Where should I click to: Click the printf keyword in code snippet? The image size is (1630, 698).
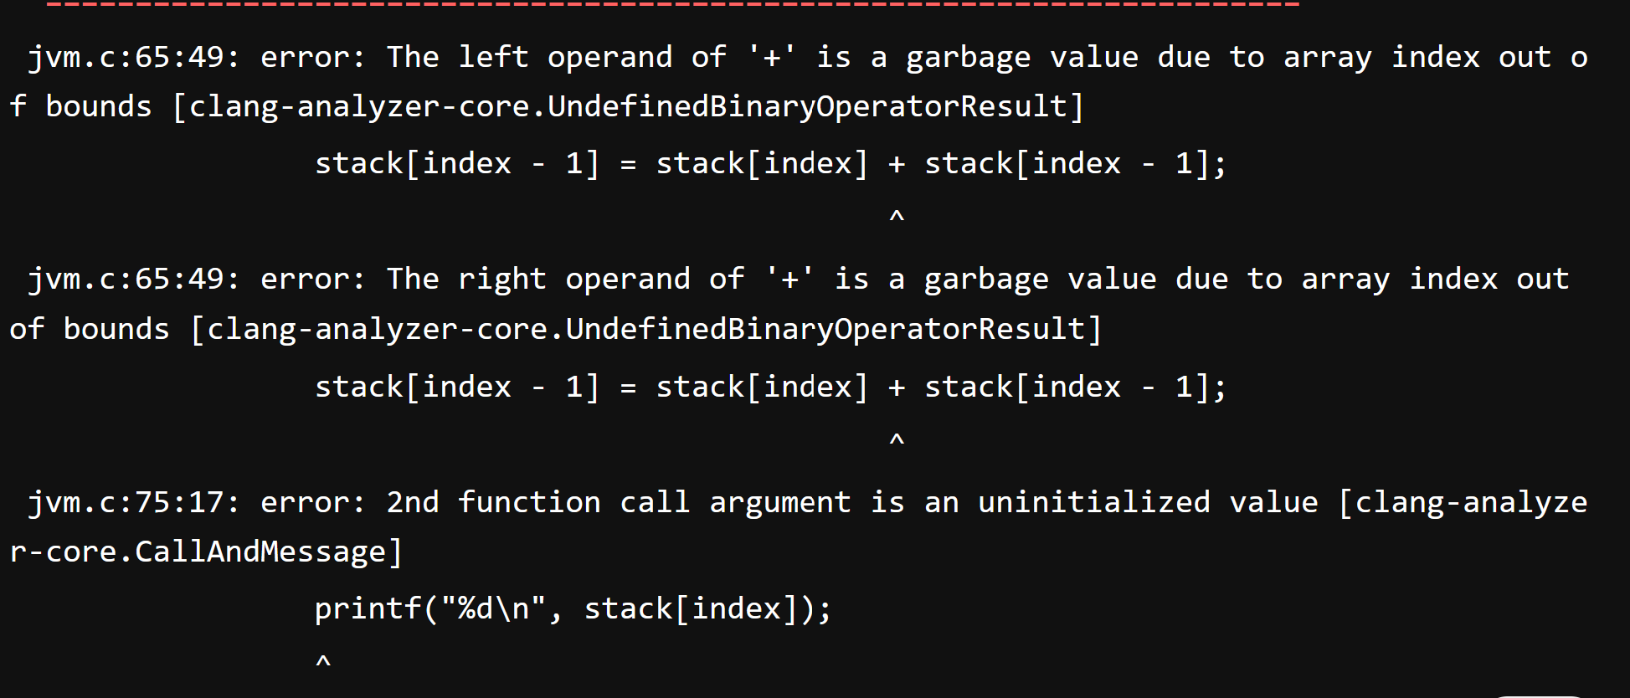click(x=368, y=609)
